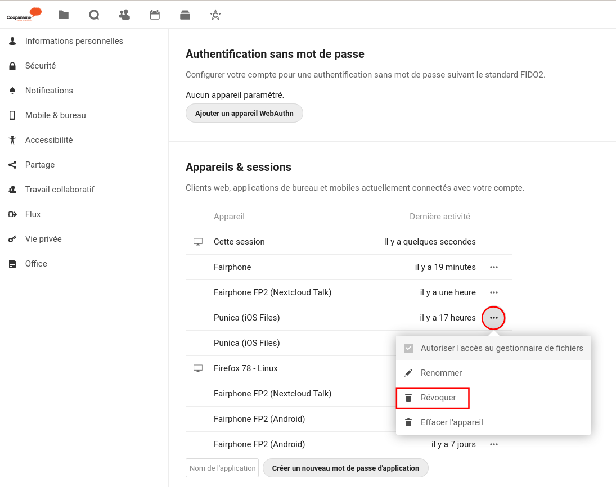Open the Deck icon in top bar
Screen dimensions: 616x487
pos(185,15)
